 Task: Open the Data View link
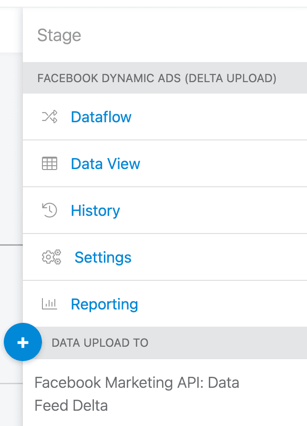(105, 164)
